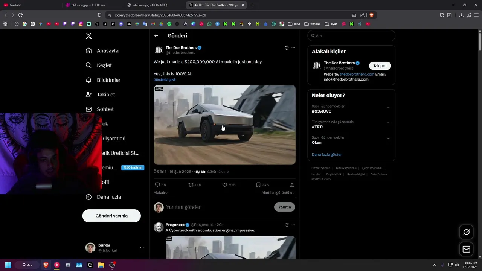This screenshot has height=271, width=482.
Task: Open Takip et in the X sidebar
Action: (100, 94)
